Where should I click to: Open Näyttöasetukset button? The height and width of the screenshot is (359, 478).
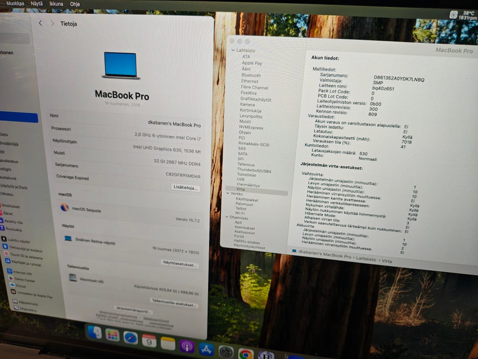(x=180, y=264)
